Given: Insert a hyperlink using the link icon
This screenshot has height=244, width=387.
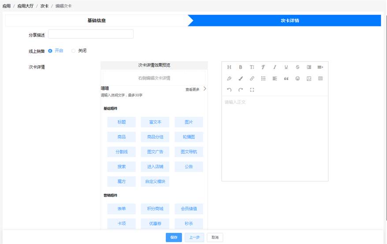Looking at the screenshot, I should coord(252,79).
